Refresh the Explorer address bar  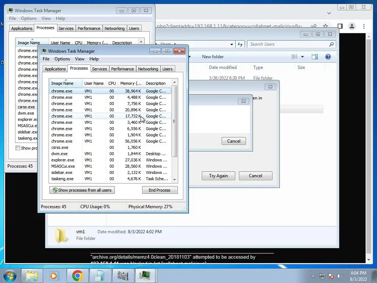pos(240,44)
